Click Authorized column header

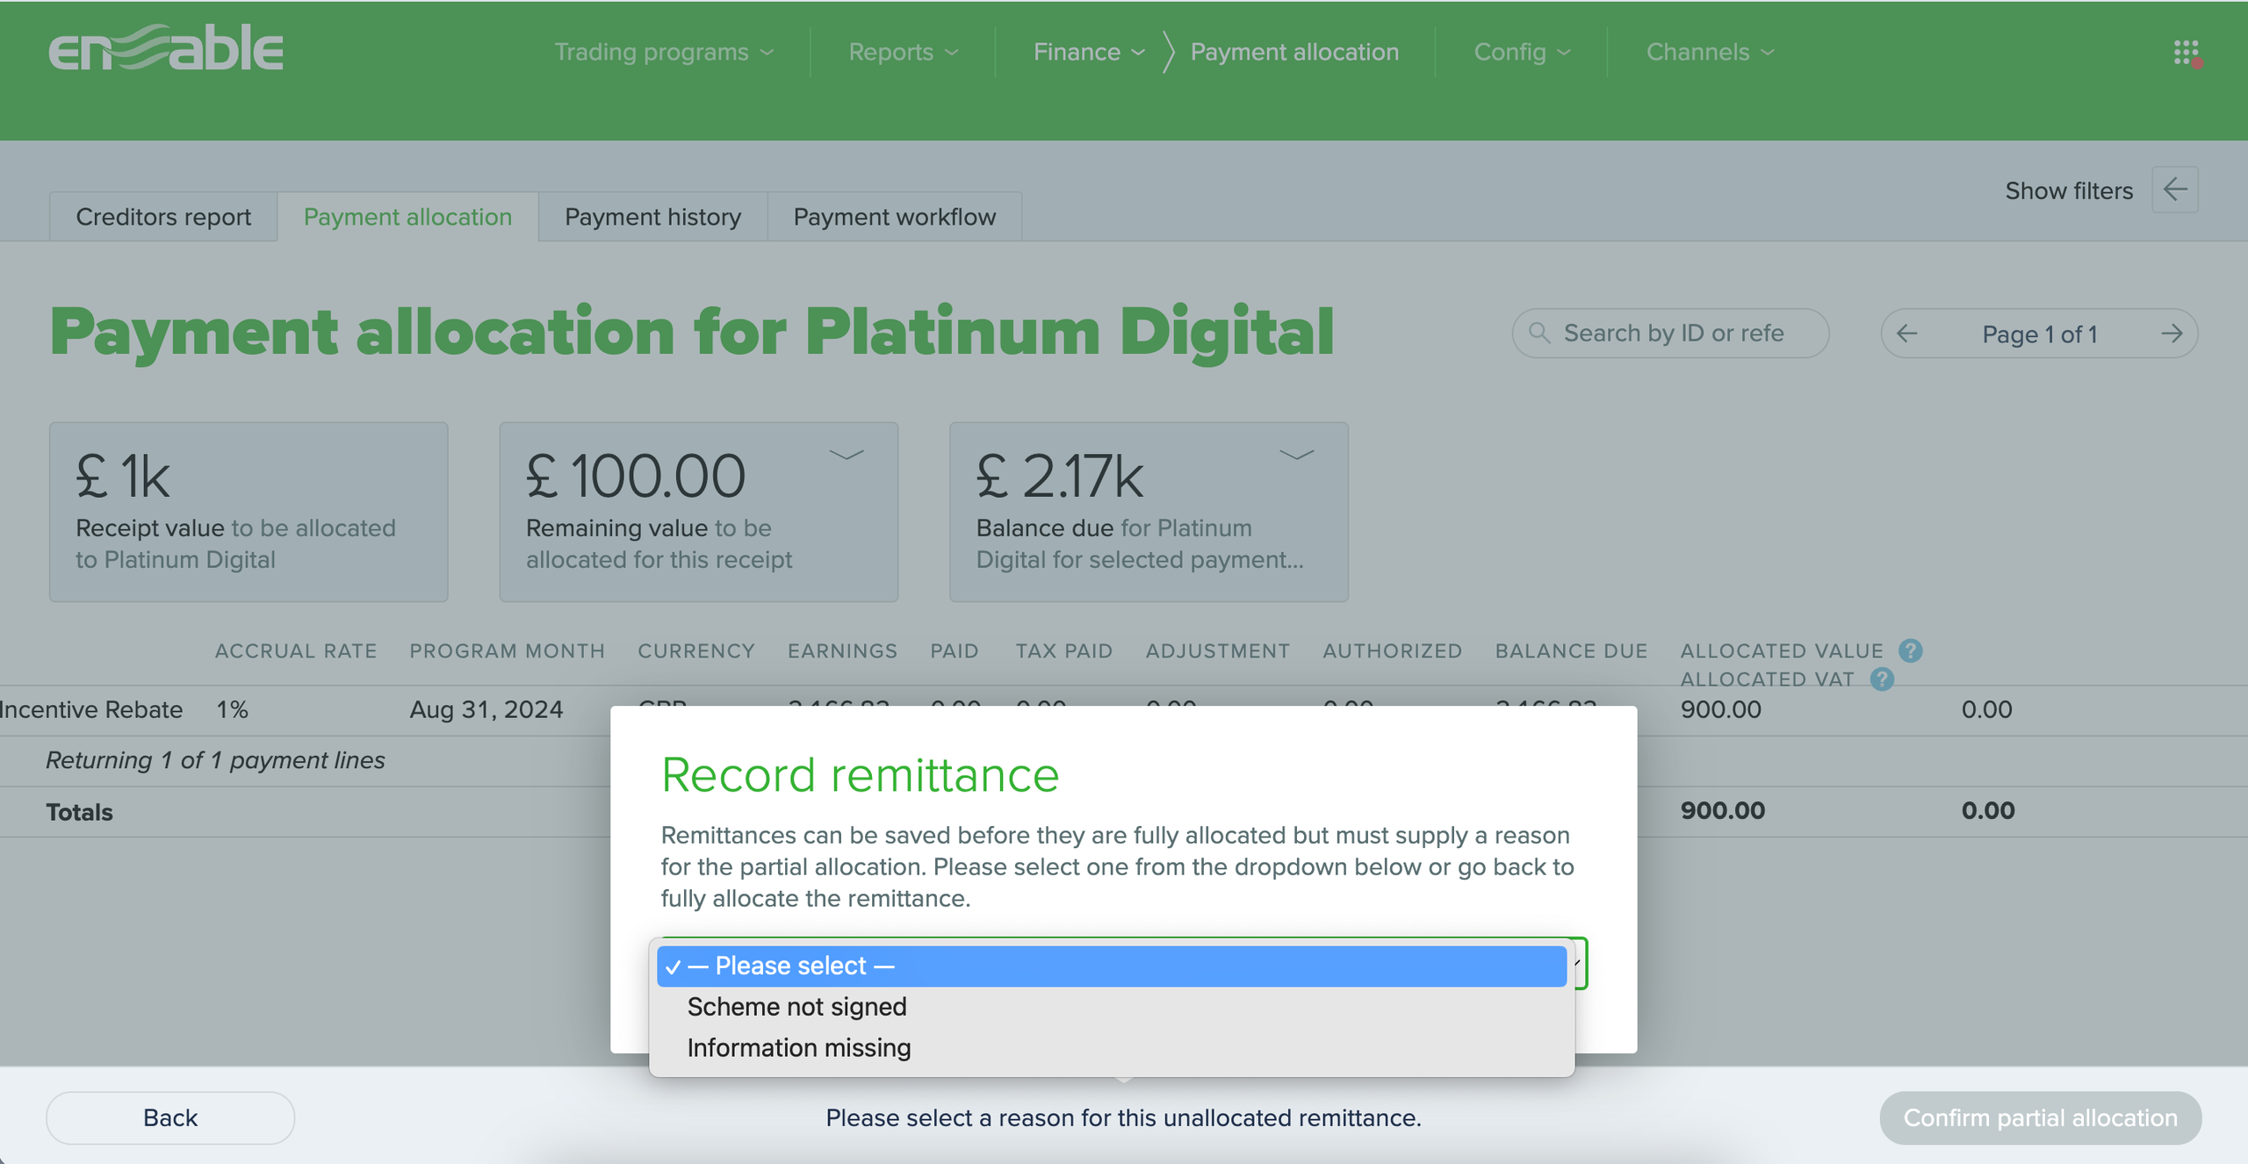pyautogui.click(x=1392, y=651)
